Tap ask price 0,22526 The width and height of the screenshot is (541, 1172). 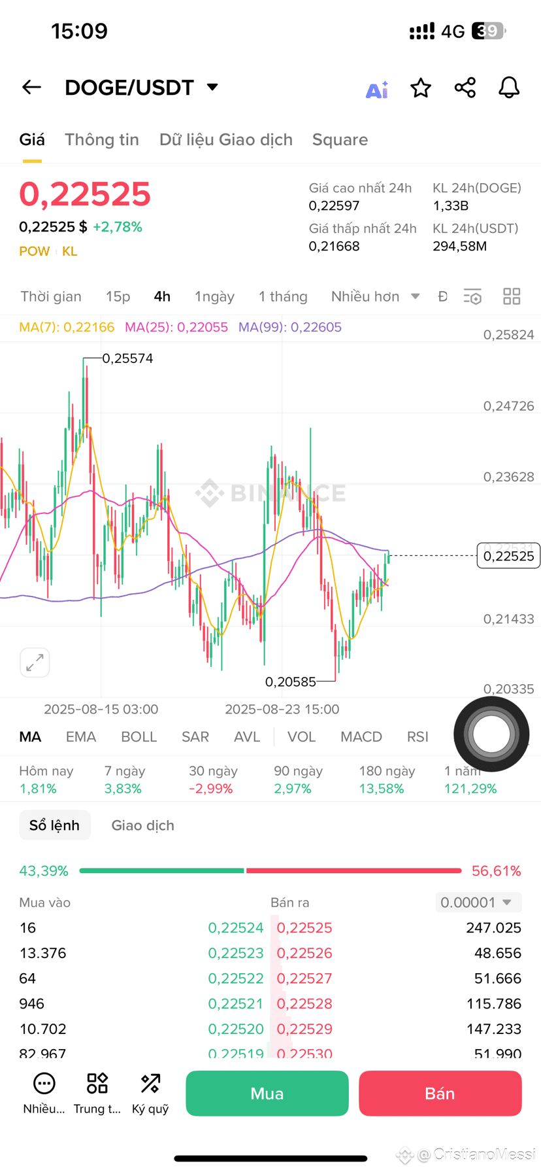pos(304,954)
